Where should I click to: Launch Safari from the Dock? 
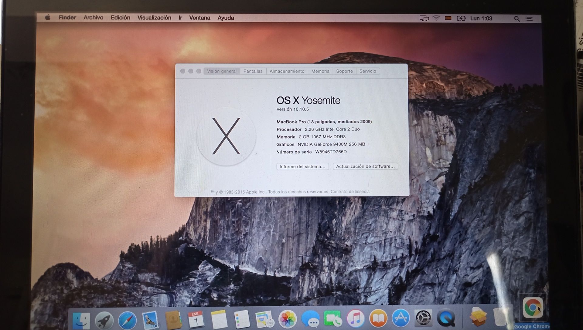pos(127,320)
